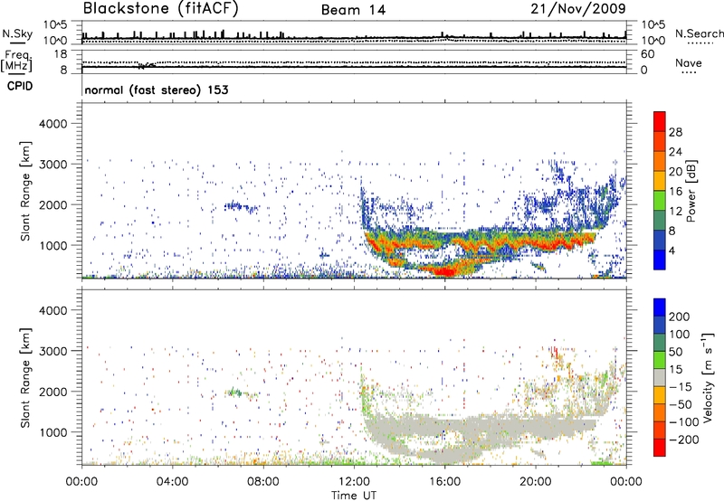
Task: Click the '12:00' time axis tick label
Action: [354, 482]
